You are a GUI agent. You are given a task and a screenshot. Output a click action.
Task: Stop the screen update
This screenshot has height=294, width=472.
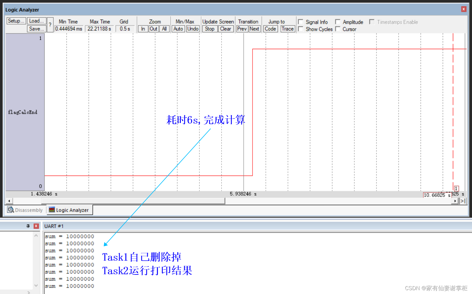(210, 29)
